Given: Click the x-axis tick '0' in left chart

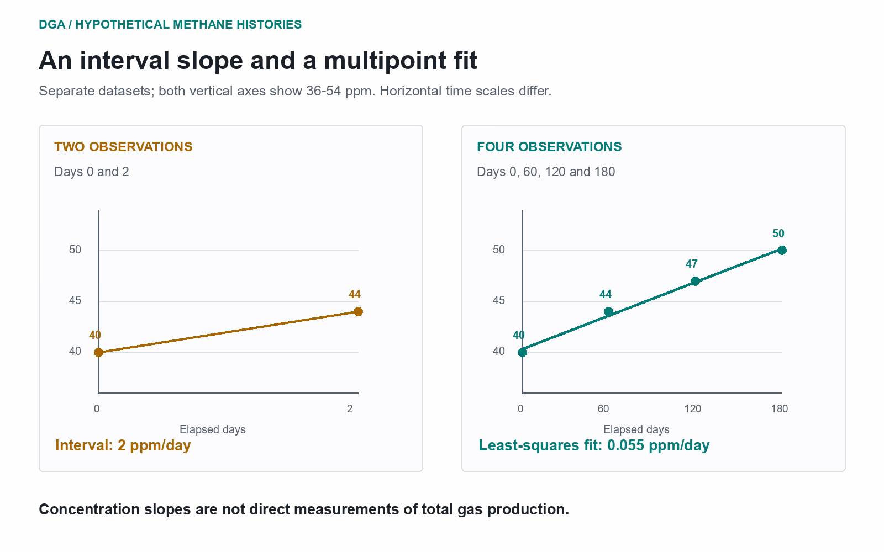Looking at the screenshot, I should pyautogui.click(x=97, y=408).
